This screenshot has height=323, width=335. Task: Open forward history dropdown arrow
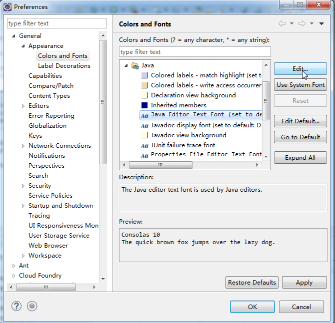(x=311, y=23)
